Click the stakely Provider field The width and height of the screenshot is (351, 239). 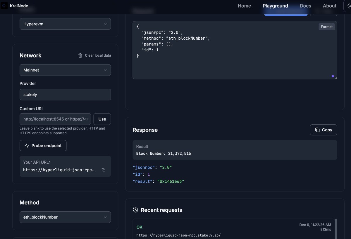(65, 95)
